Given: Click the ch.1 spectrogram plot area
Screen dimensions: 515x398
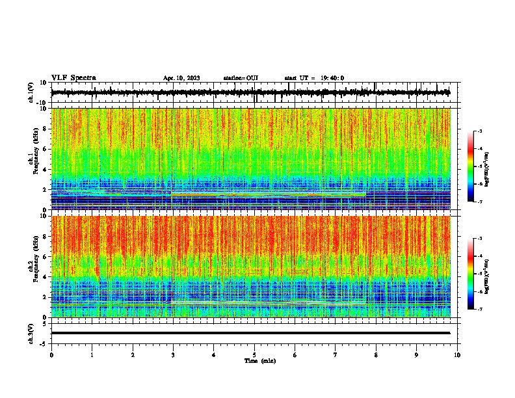Looking at the screenshot, I should coord(251,159).
